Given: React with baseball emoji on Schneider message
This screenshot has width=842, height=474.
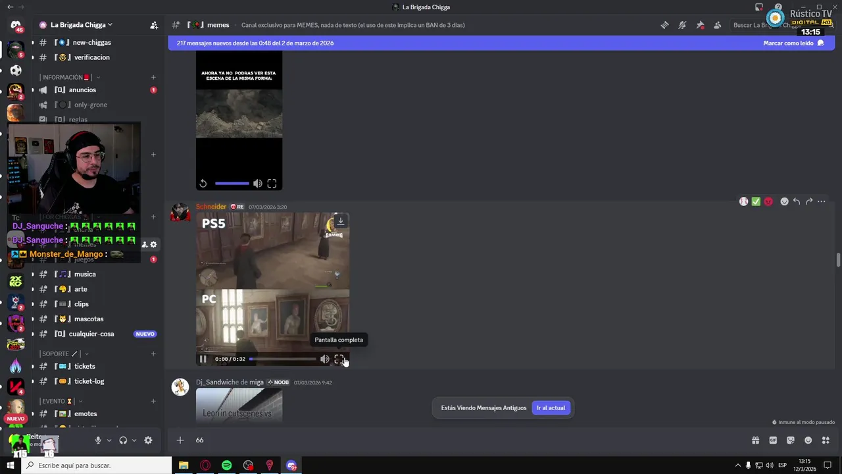Looking at the screenshot, I should 743,201.
